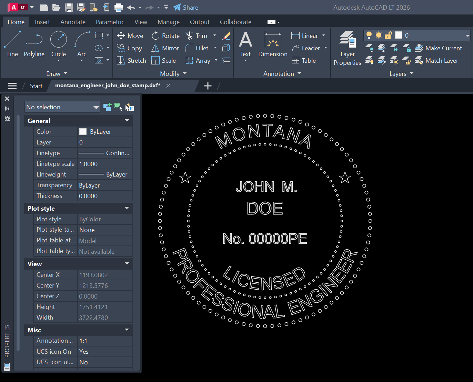Open the Parametric ribbon tab

click(x=110, y=22)
